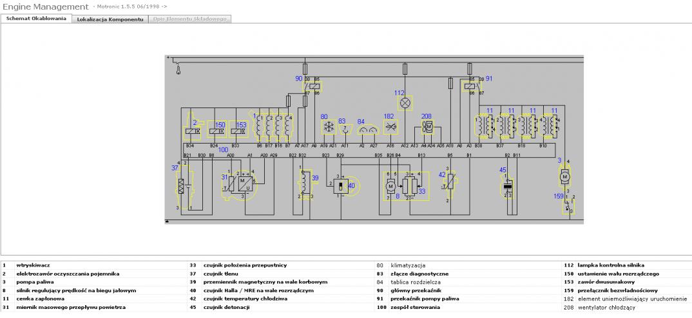Select component 153 valve symbol in diagram
This screenshot has width=692, height=318.
[x=238, y=129]
